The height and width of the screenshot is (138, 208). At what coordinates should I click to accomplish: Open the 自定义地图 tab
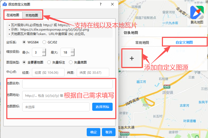(184, 42)
